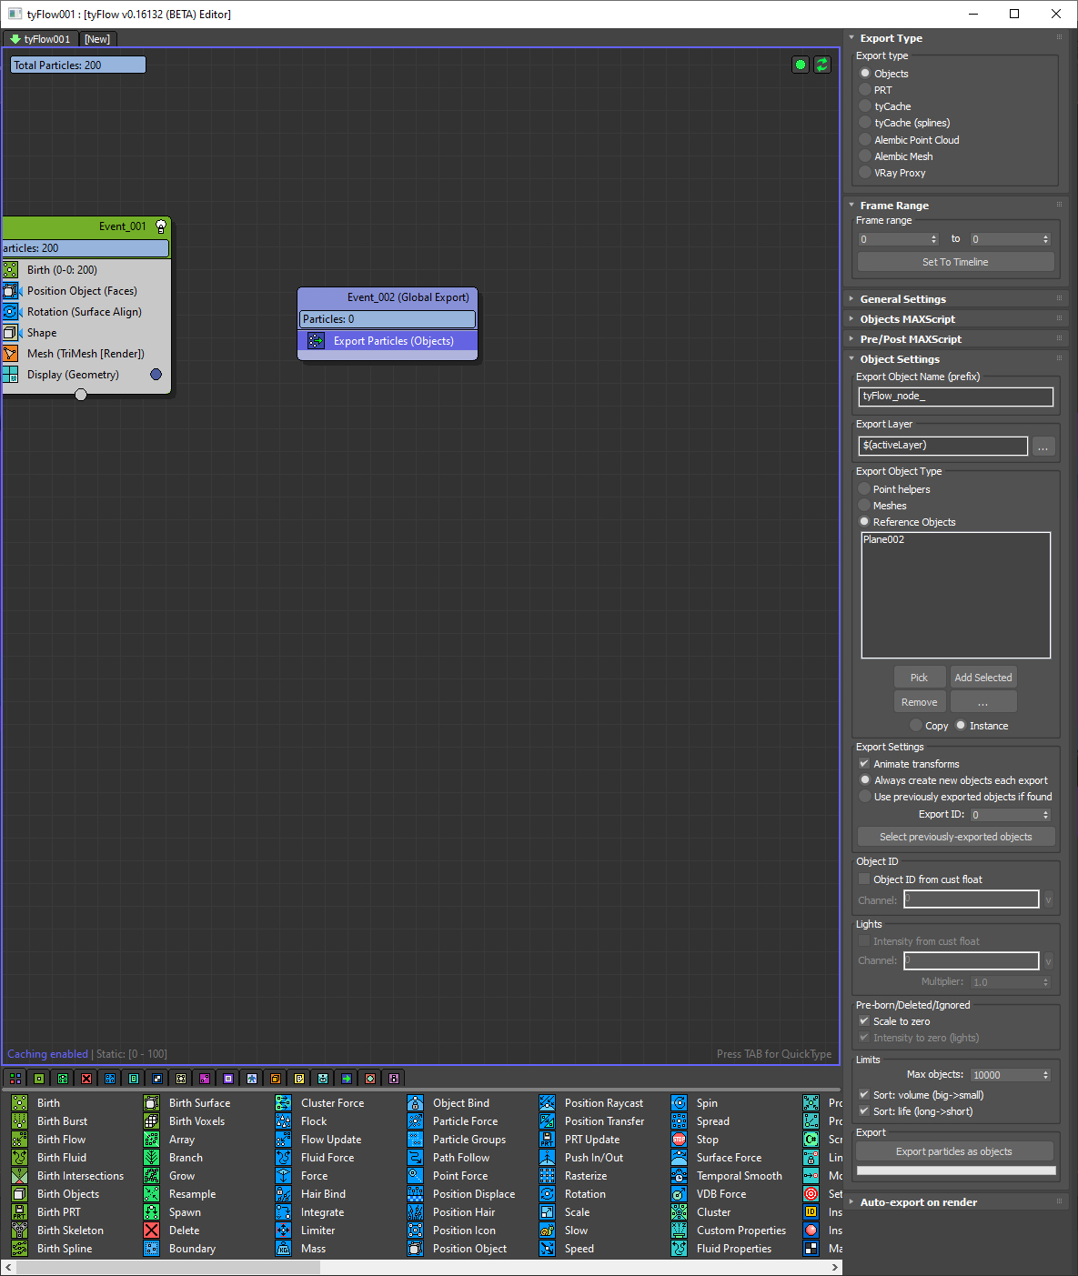This screenshot has height=1276, width=1078.
Task: Pick the Surface Force operator icon
Action: [x=679, y=1158]
